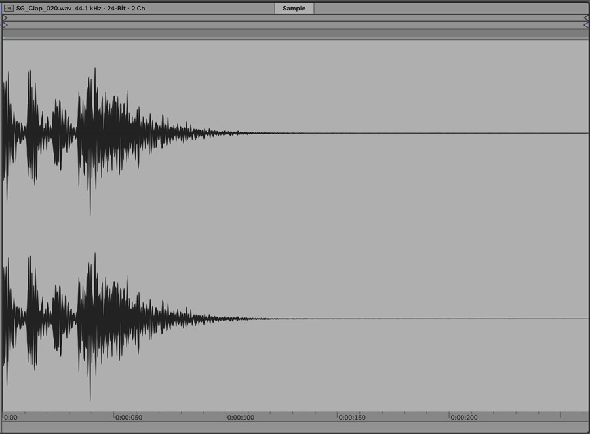The height and width of the screenshot is (434, 590).
Task: Click the 0:00:150 mark on the time ruler
Action: [x=351, y=417]
